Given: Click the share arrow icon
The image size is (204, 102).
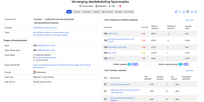Looking at the screenshot, I should click(x=180, y=12).
